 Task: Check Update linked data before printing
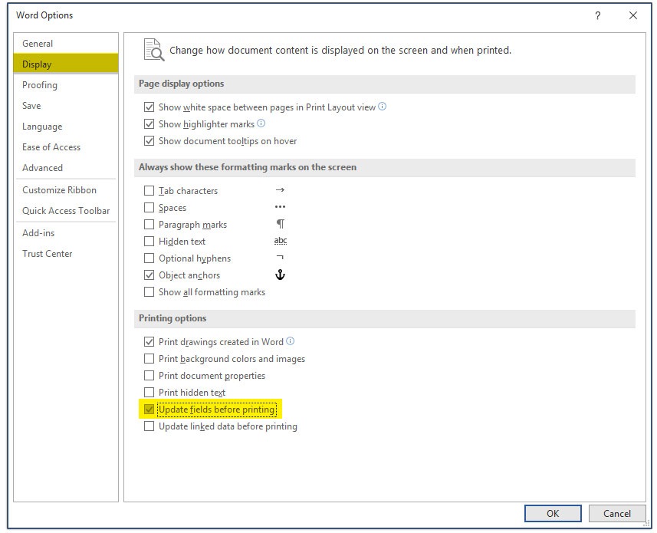149,426
